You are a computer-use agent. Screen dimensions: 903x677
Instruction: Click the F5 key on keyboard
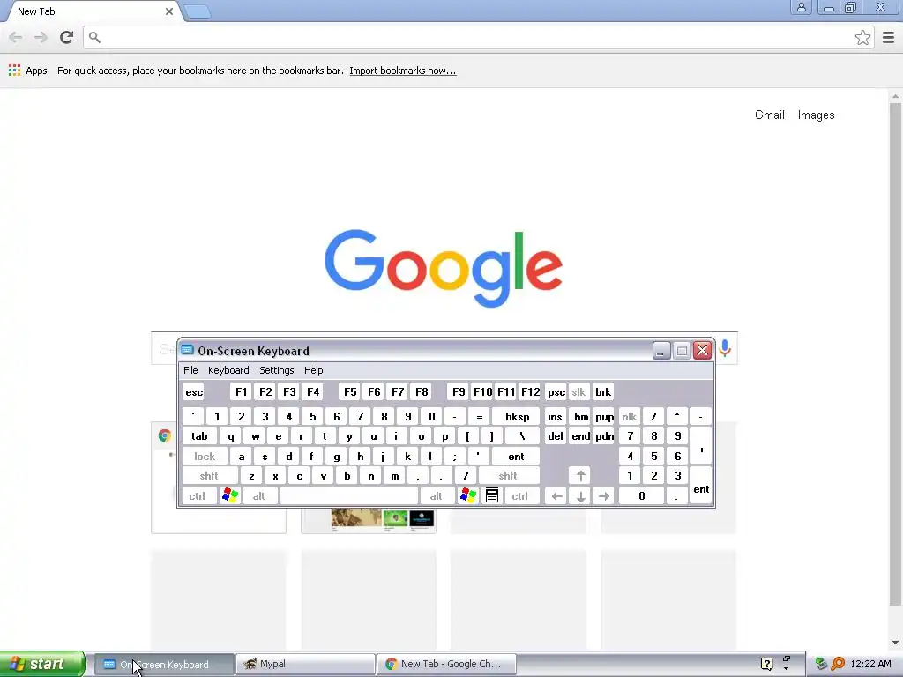coord(349,392)
